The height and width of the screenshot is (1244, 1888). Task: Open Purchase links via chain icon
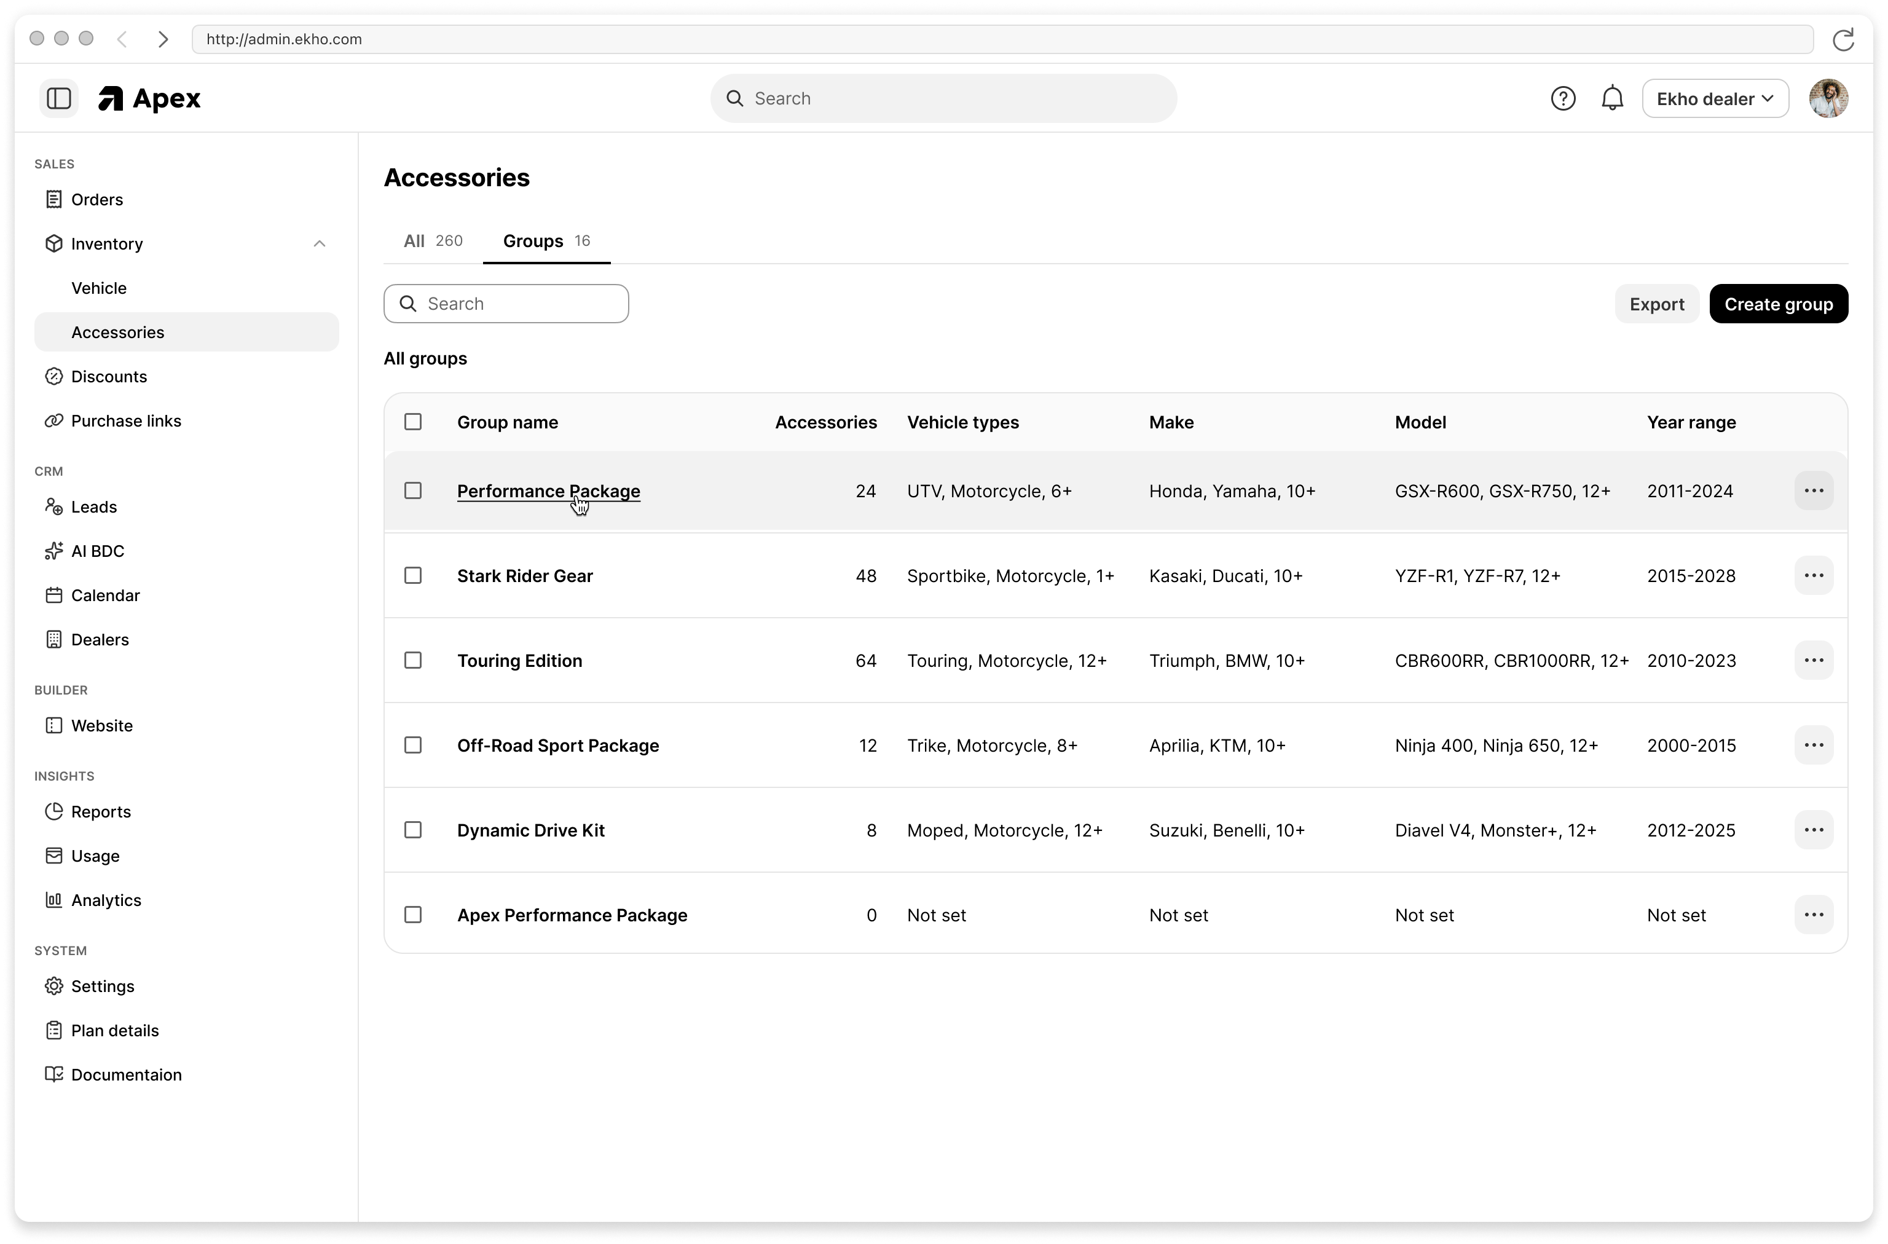[53, 420]
